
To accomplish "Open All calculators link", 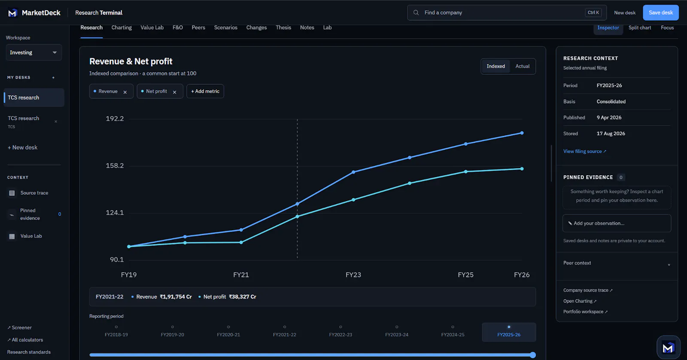I will click(25, 340).
